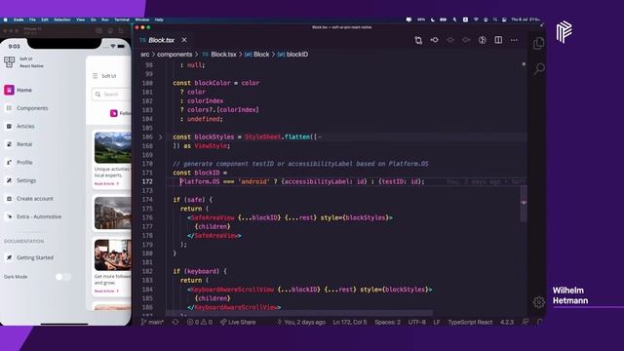This screenshot has height=351, width=624.
Task: Click TypeScript version '4.2.3' in status bar
Action: 507,322
